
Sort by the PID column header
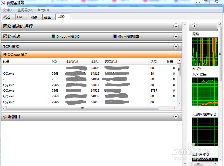[57, 62]
